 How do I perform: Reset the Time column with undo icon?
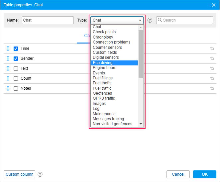[212, 48]
